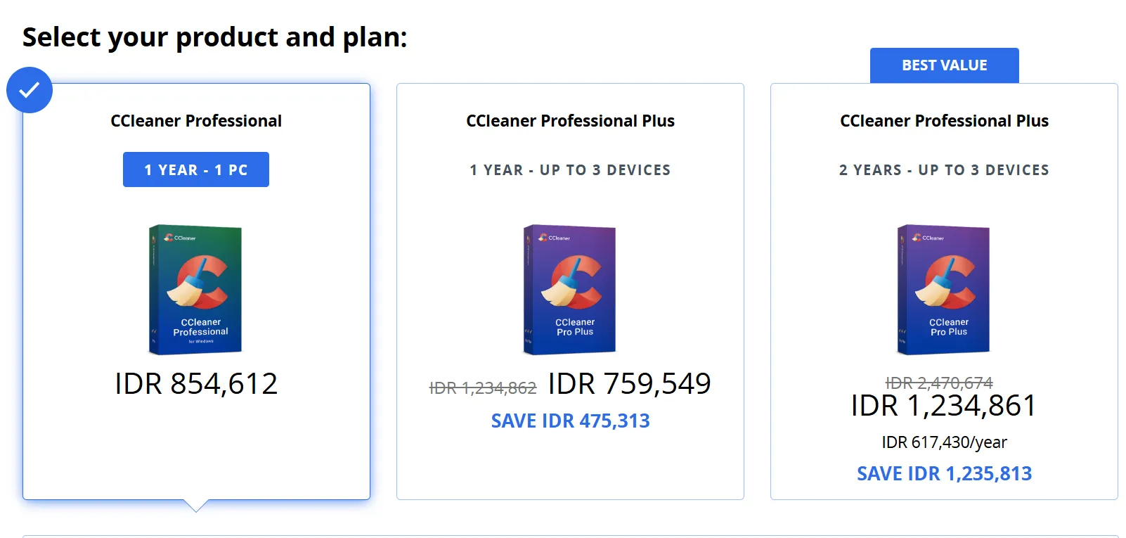Select 1 YEAR - UP TO 3 DEVICES plan

click(x=570, y=170)
